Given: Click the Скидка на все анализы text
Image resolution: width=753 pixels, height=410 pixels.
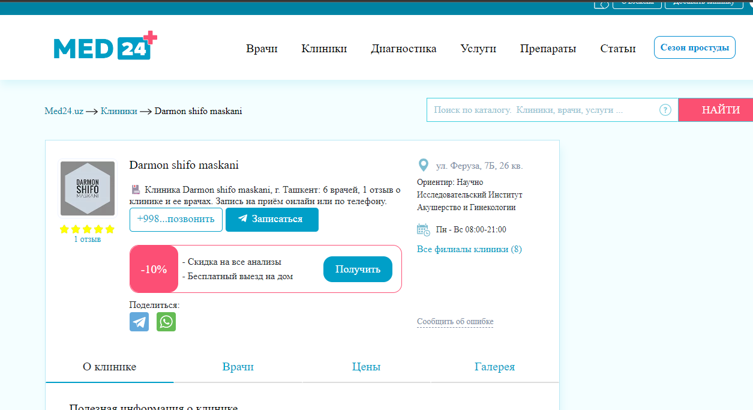Looking at the screenshot, I should point(231,262).
